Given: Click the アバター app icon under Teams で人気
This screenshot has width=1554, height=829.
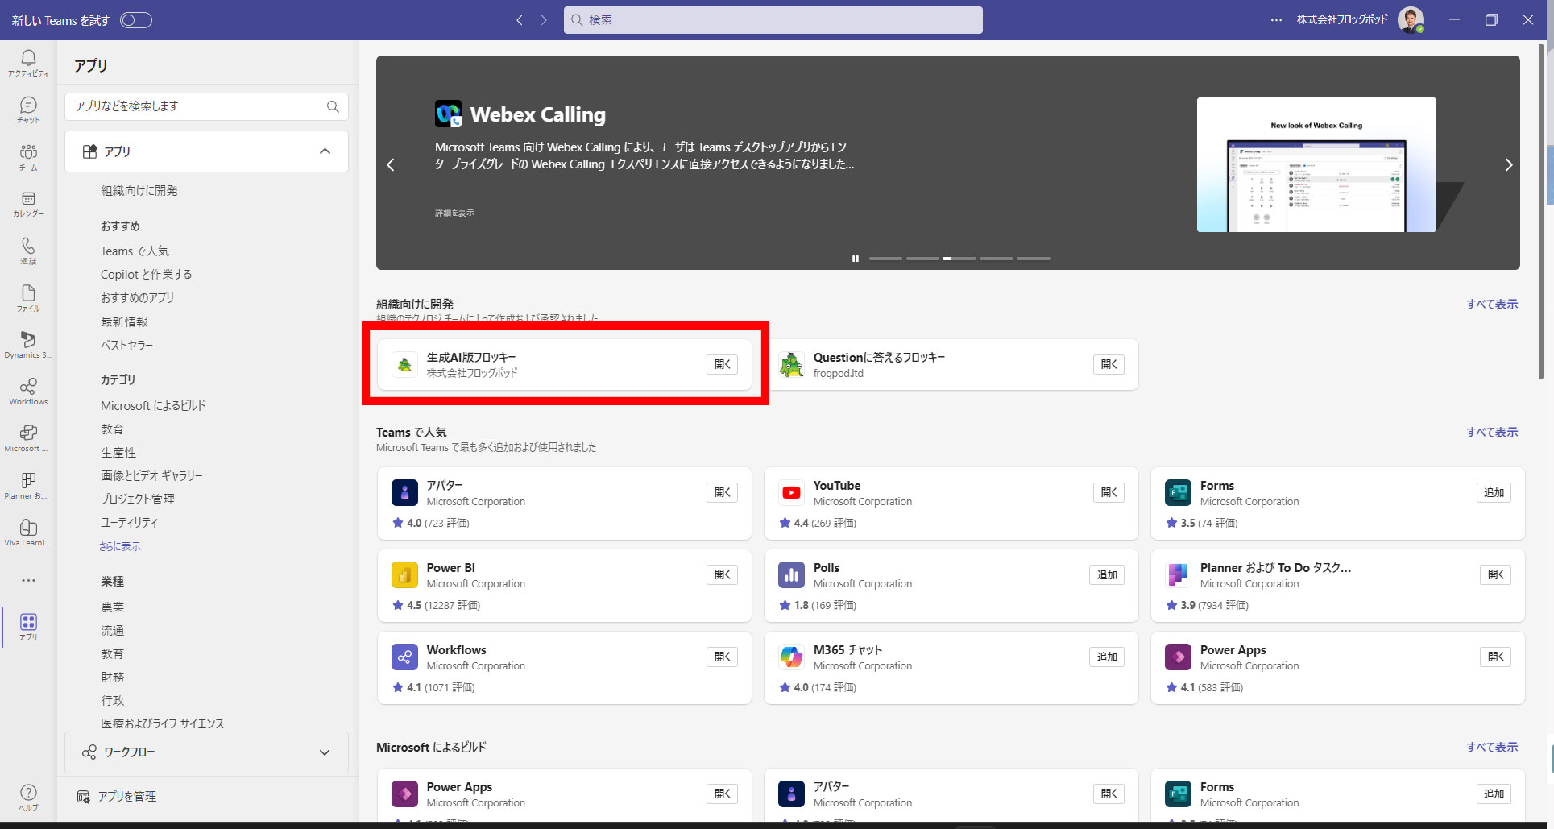Looking at the screenshot, I should (x=404, y=493).
